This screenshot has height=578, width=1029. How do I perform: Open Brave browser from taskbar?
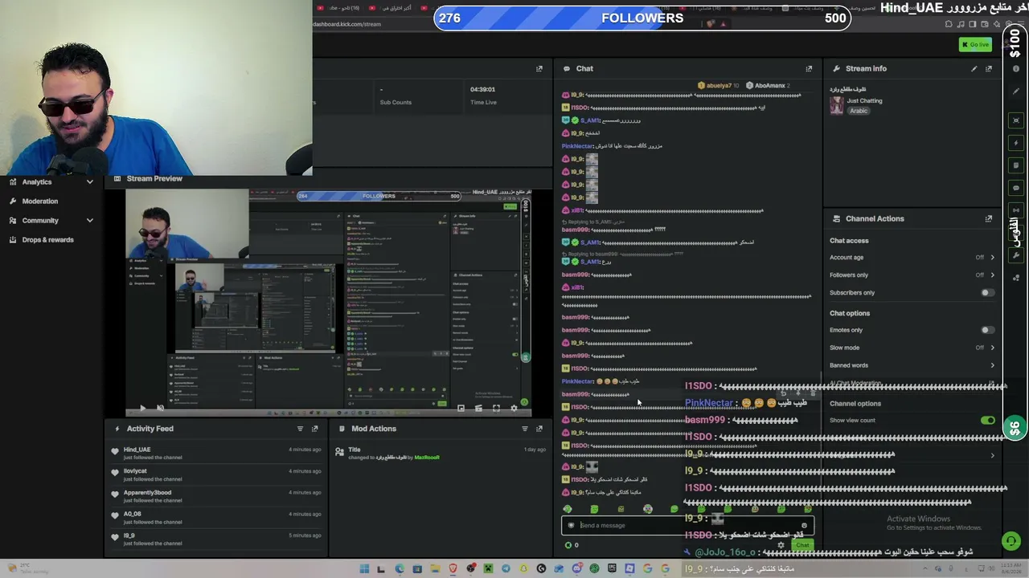click(x=453, y=569)
